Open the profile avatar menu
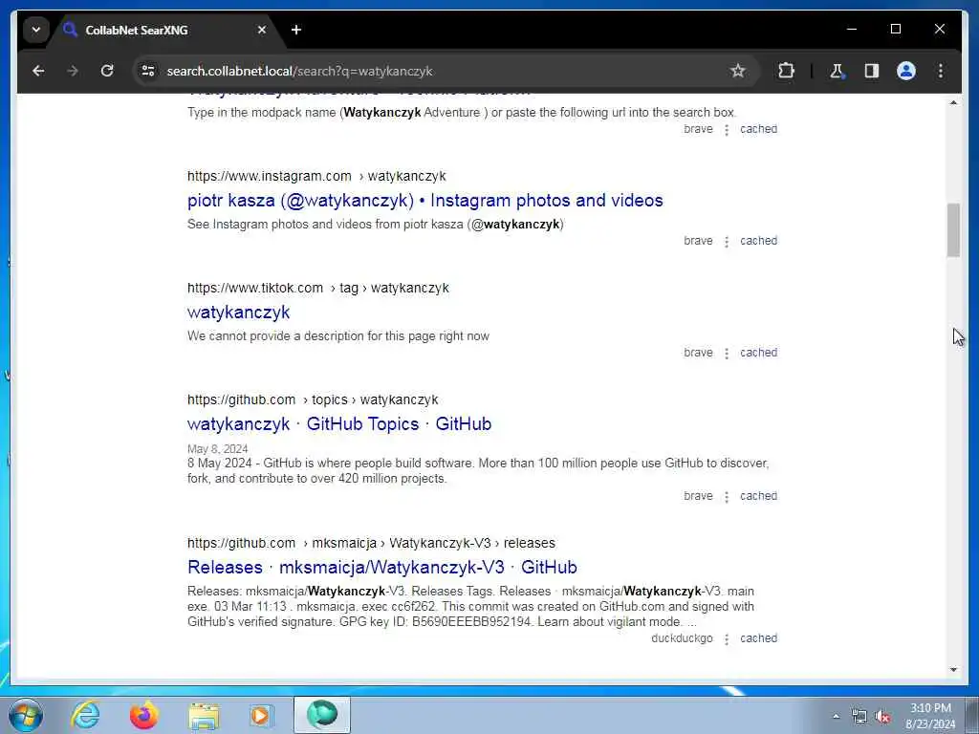 coord(906,71)
